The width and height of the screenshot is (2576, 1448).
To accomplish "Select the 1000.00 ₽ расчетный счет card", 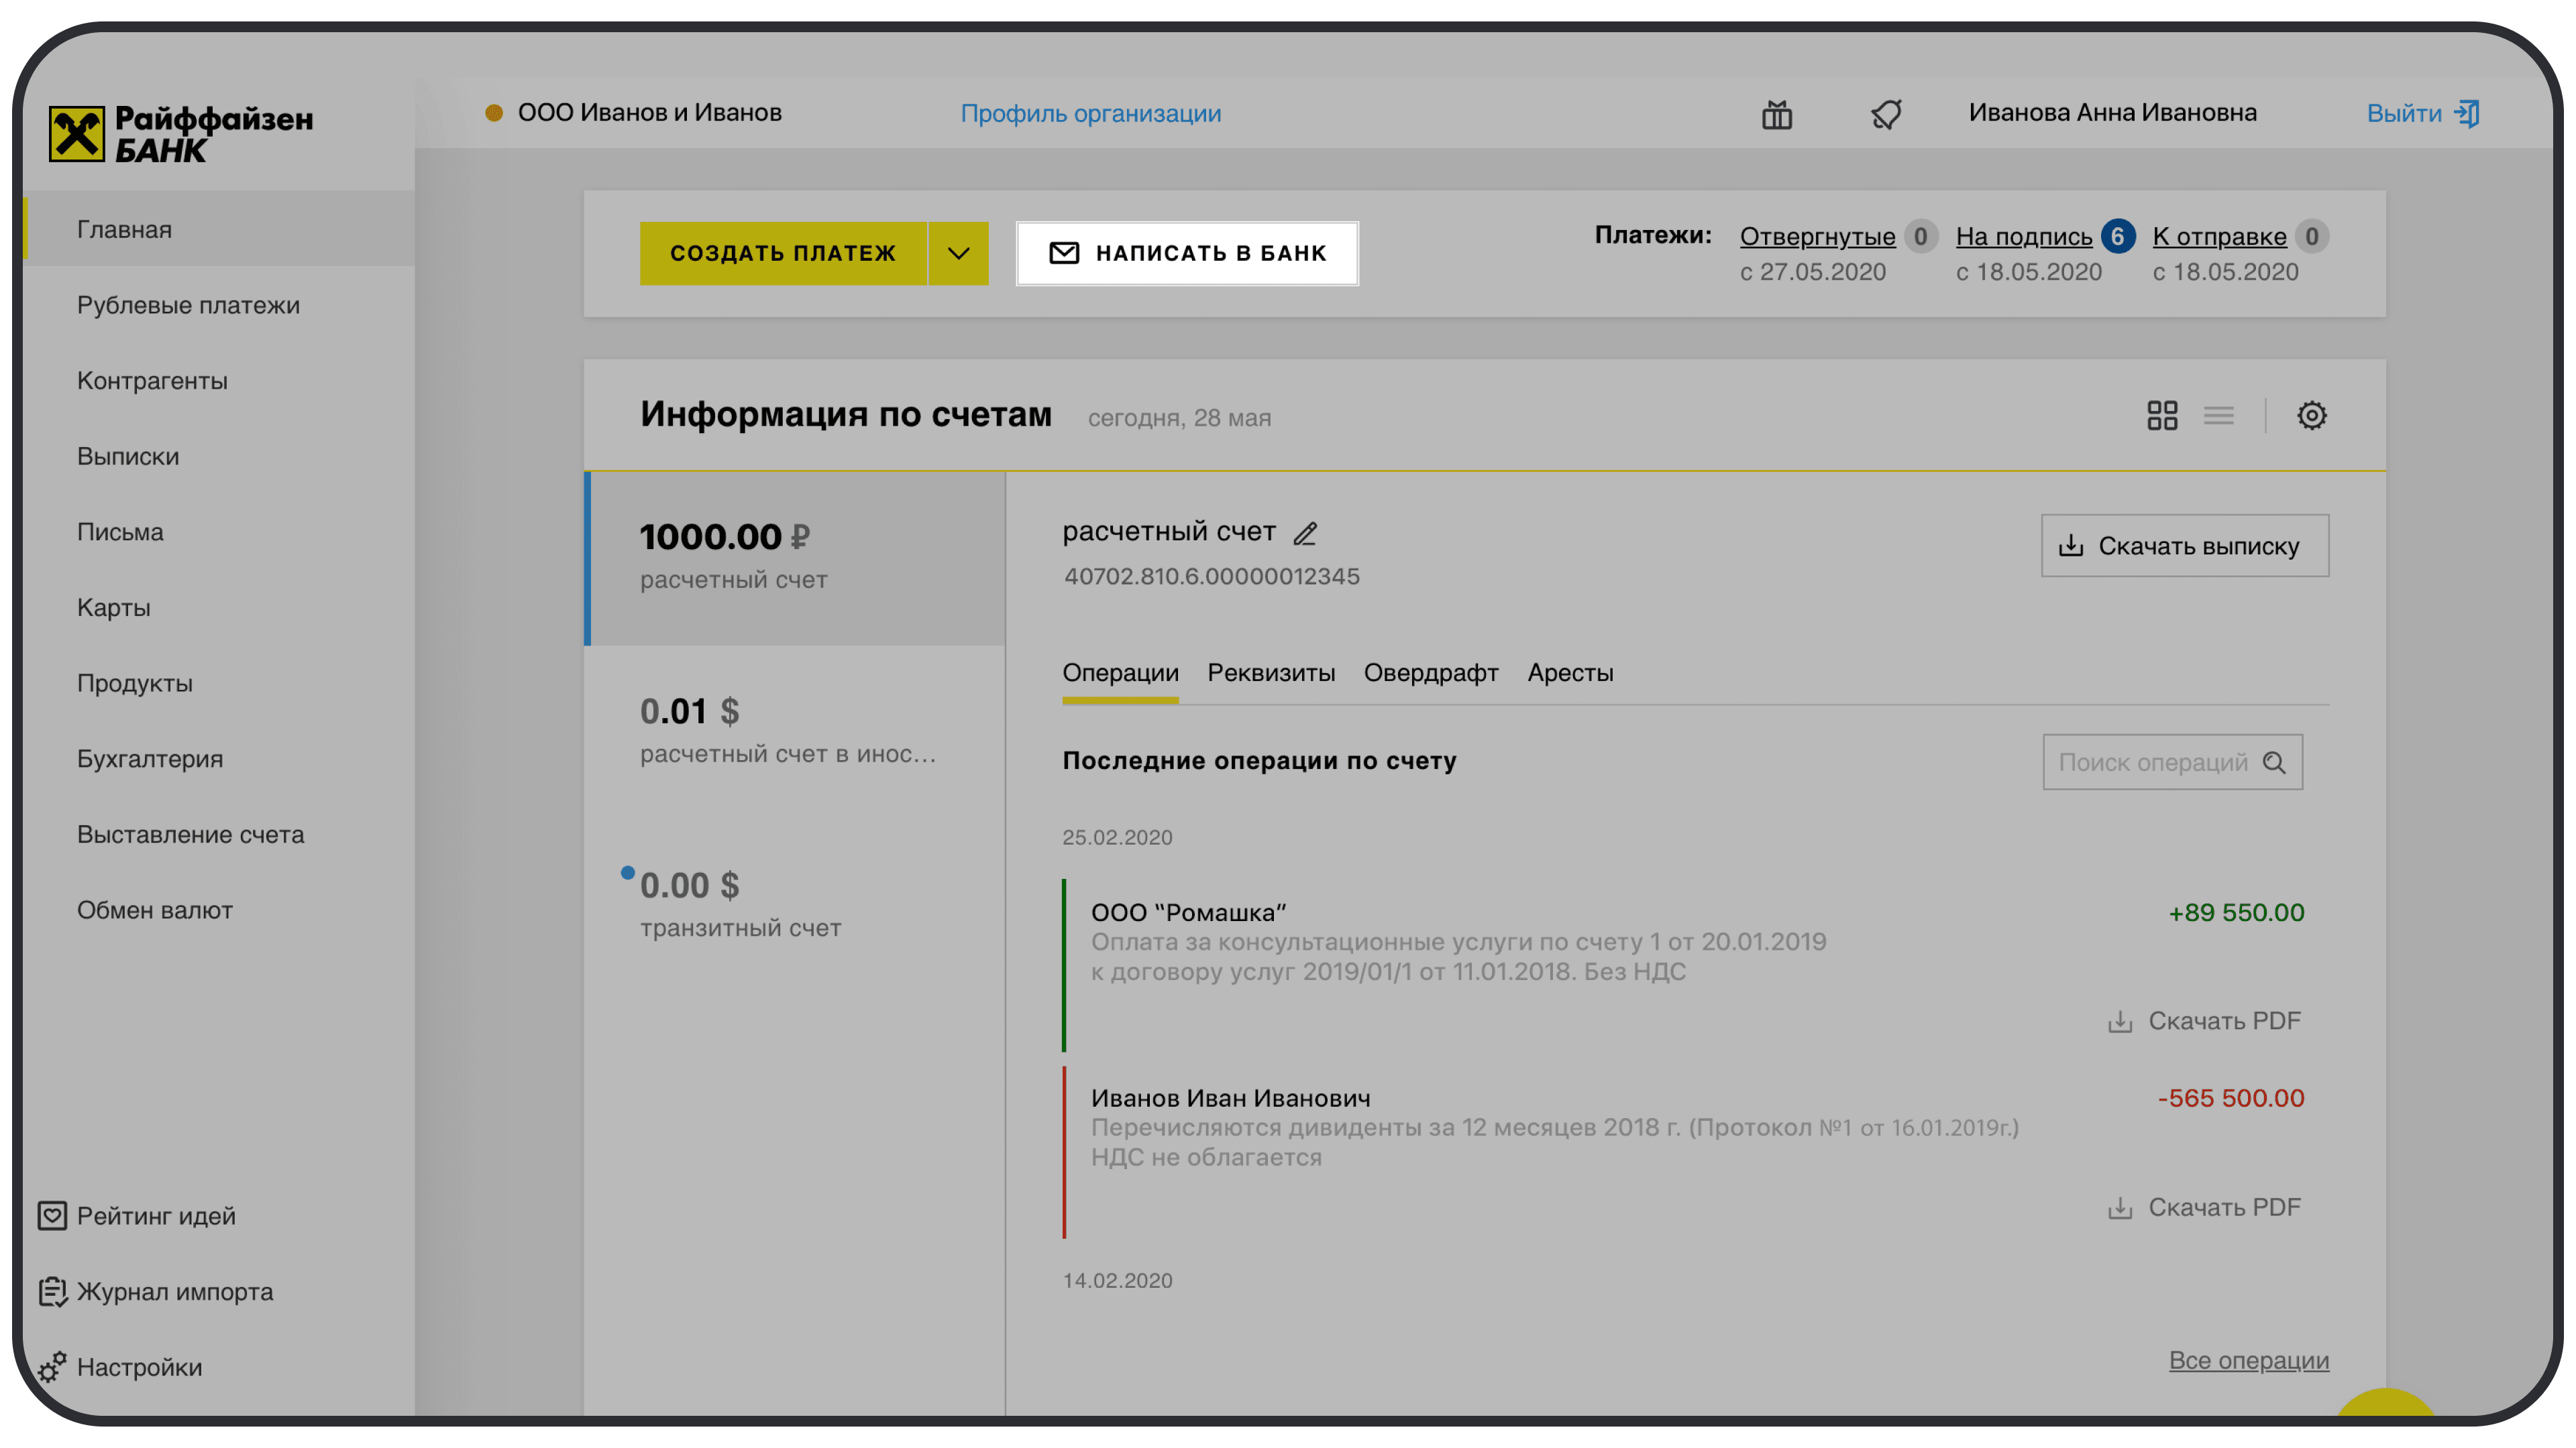I will pos(794,558).
